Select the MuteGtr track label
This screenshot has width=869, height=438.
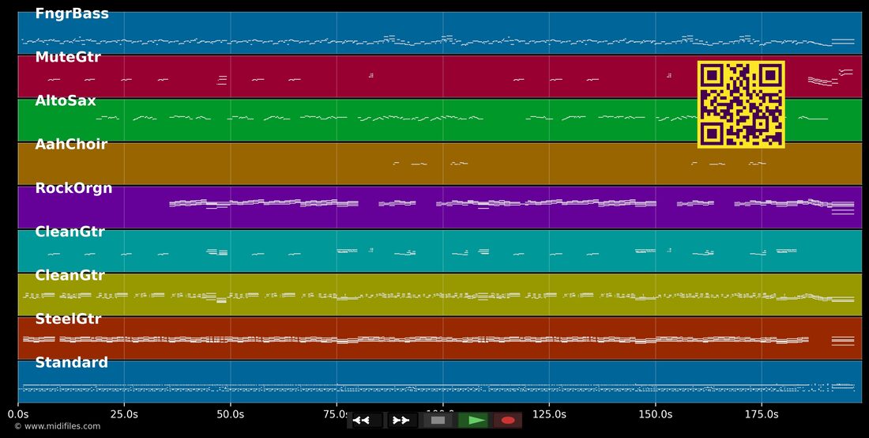(x=68, y=57)
